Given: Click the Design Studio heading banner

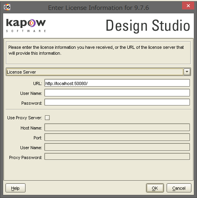Looking at the screenshot, I should [148, 26].
